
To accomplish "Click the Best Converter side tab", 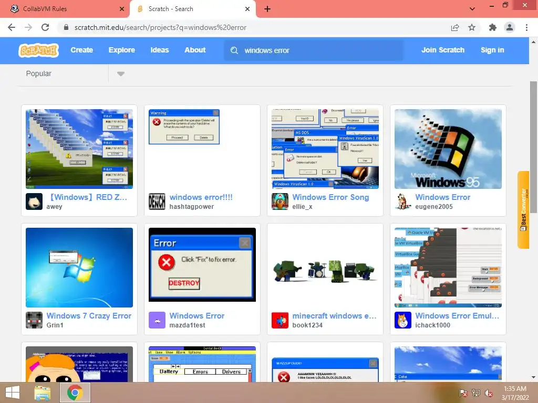I will tap(523, 210).
